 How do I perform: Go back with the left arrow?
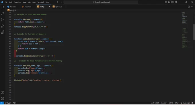pos(58,2)
